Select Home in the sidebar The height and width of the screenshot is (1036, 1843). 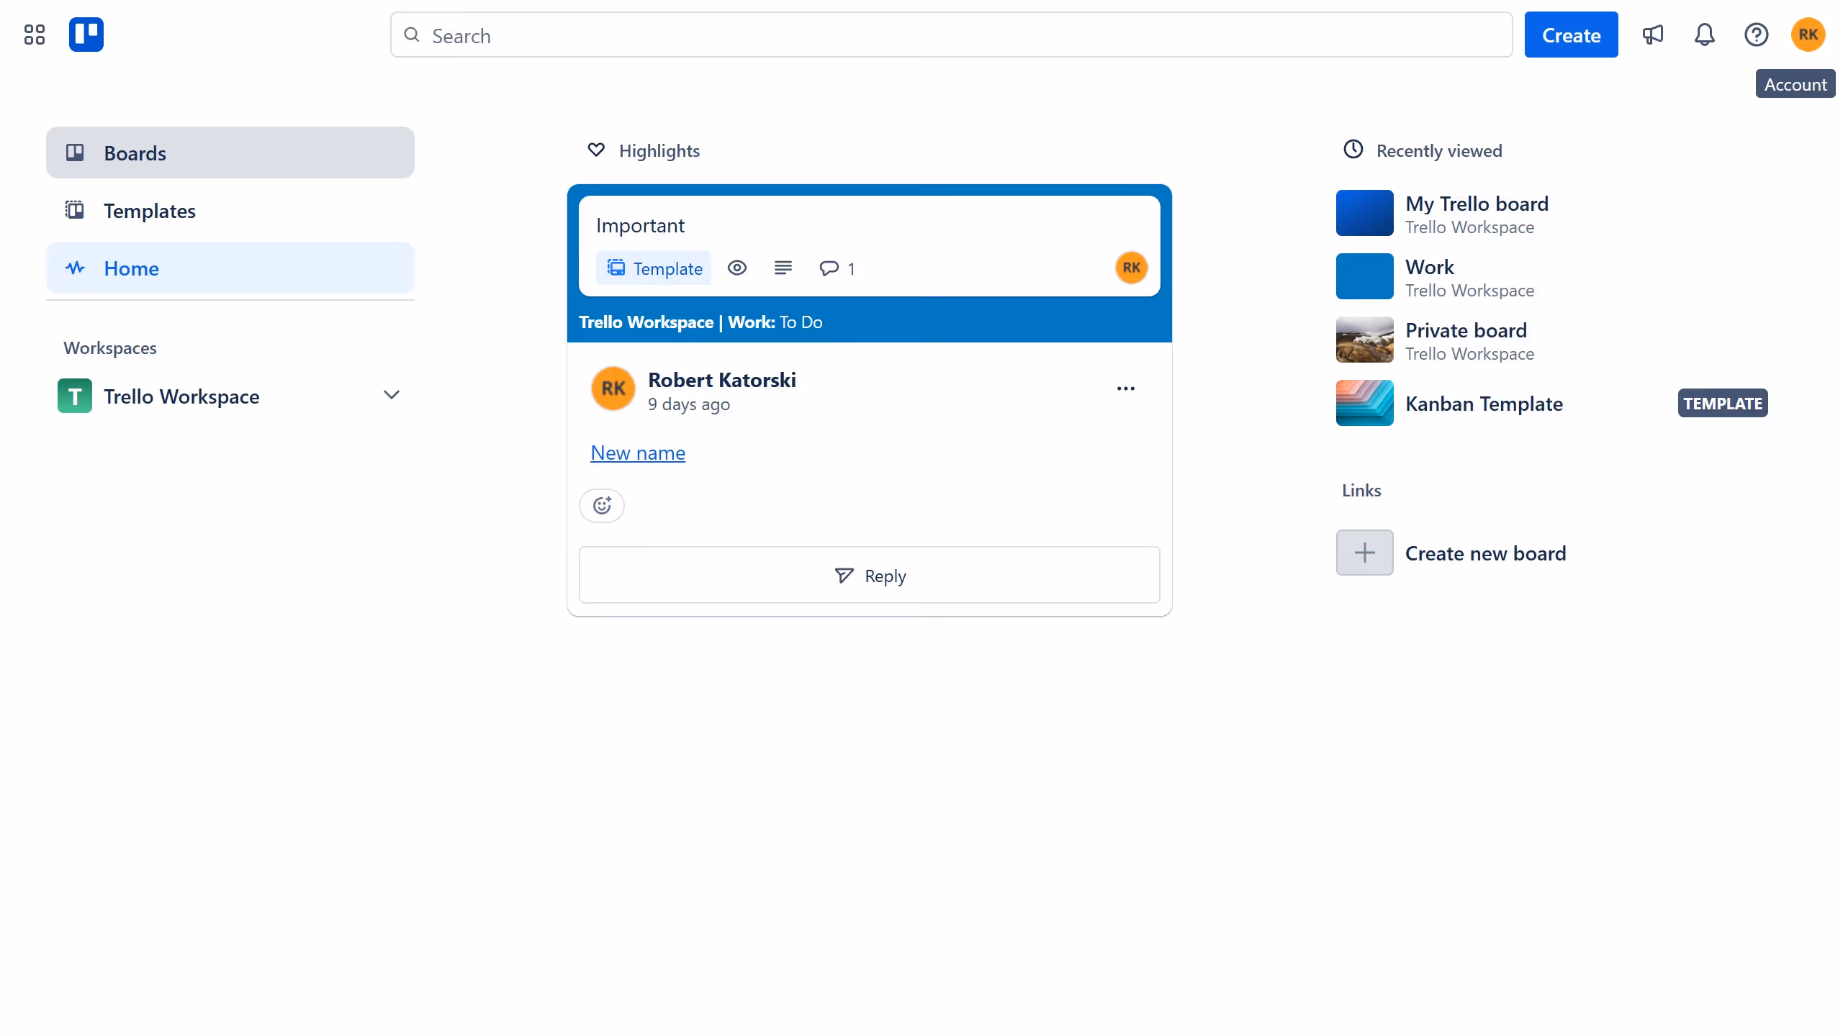tap(230, 268)
